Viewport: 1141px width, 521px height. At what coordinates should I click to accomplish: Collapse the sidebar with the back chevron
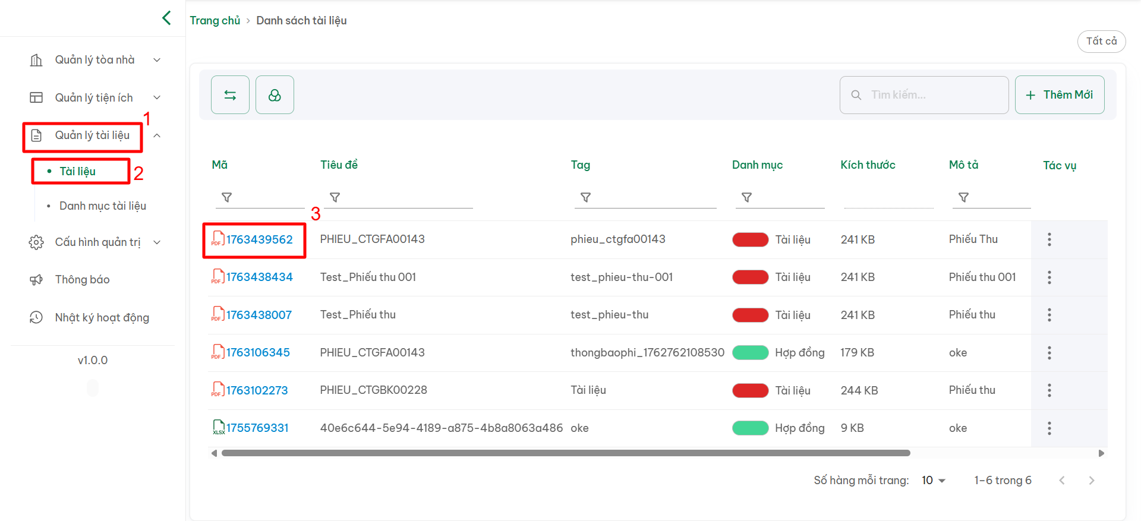pyautogui.click(x=166, y=18)
